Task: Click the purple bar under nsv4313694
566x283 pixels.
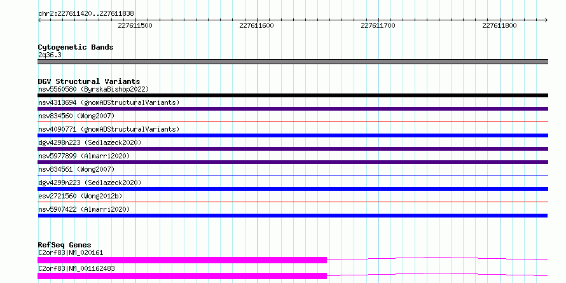Action: pyautogui.click(x=293, y=109)
